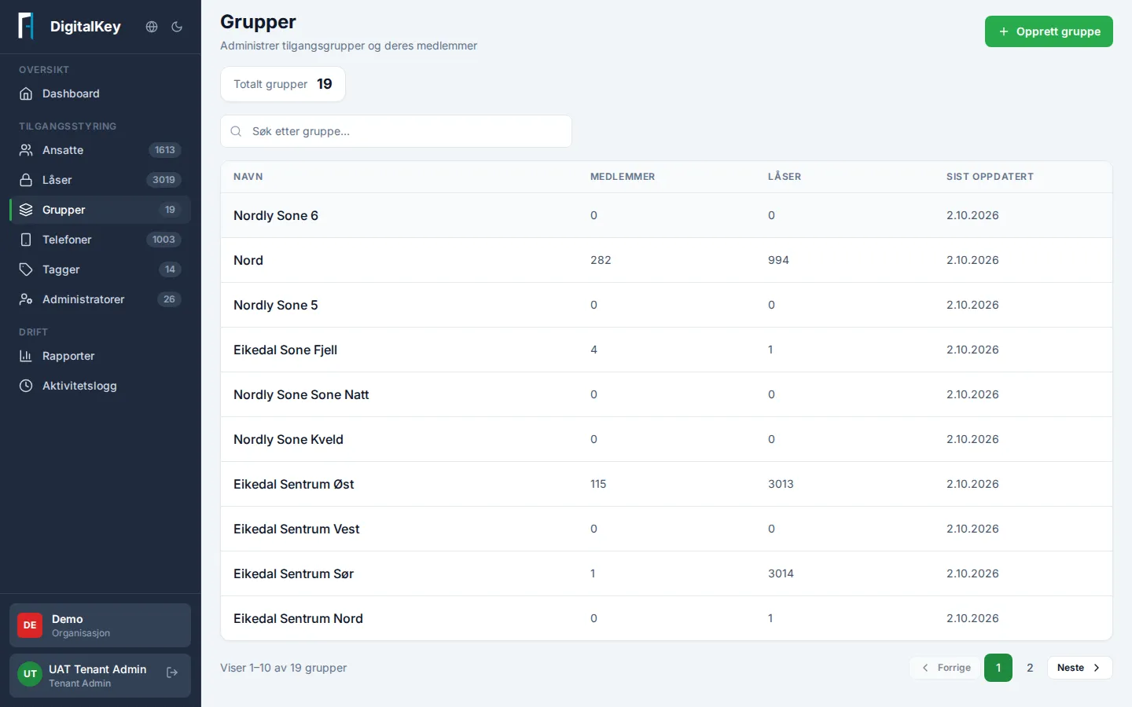Go to Ansatte section

pos(100,150)
